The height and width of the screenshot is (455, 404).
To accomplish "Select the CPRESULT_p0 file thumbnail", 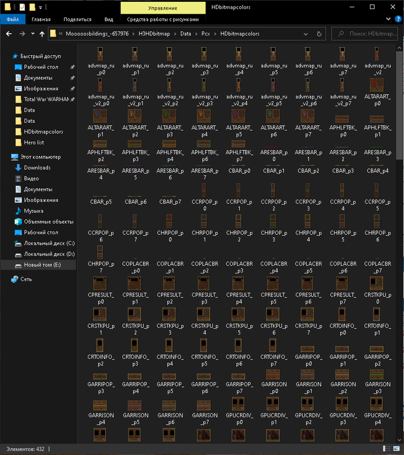I will (x=99, y=283).
